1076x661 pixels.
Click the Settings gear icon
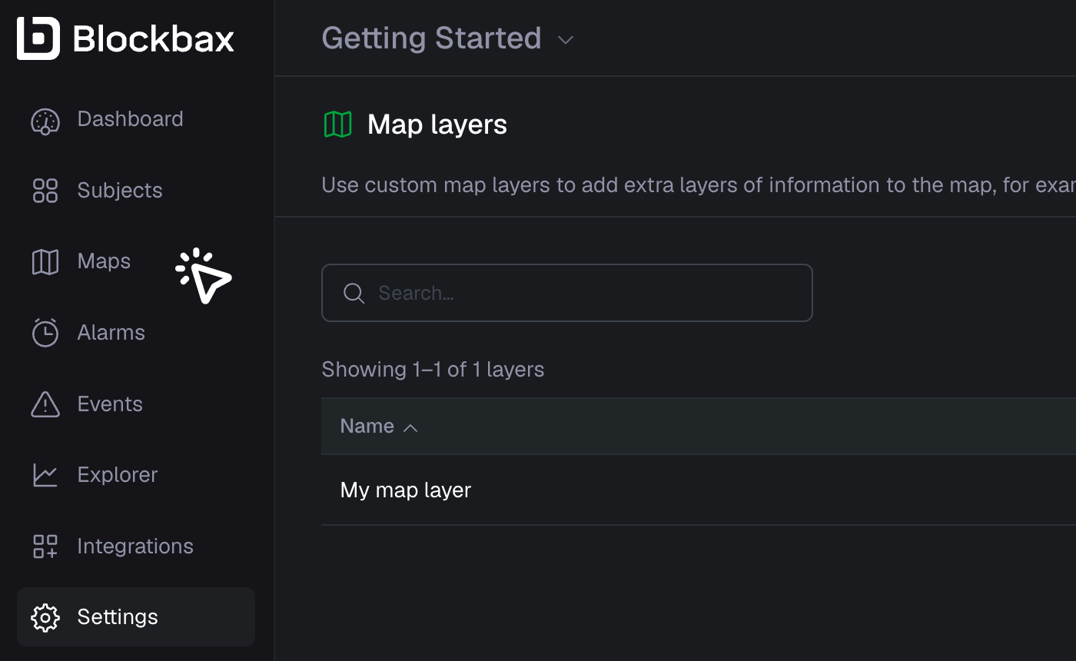coord(45,617)
